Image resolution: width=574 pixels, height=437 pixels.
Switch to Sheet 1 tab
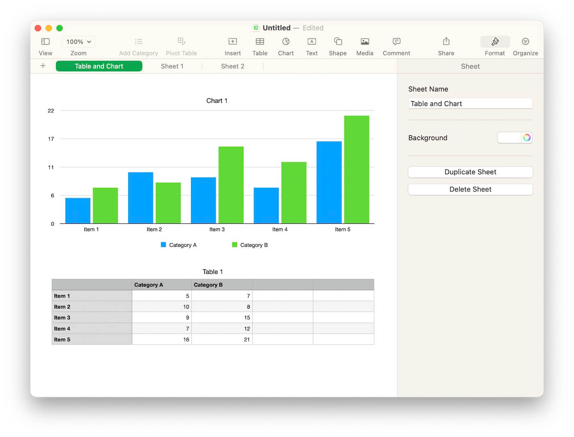coord(172,66)
